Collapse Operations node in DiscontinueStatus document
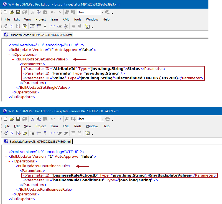The height and width of the screenshot is (204, 222). coord(10,55)
